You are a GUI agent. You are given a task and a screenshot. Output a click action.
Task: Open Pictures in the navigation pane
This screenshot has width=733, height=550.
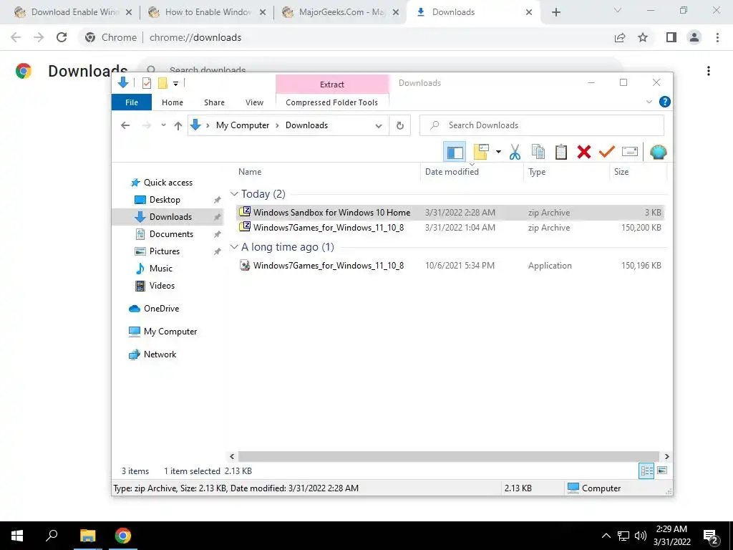[x=164, y=251]
